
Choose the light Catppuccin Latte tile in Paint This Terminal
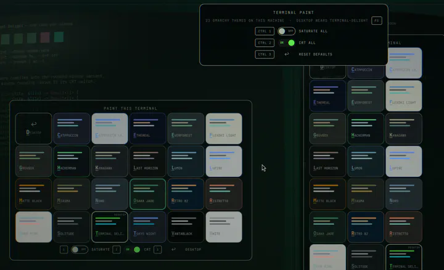[x=110, y=129]
